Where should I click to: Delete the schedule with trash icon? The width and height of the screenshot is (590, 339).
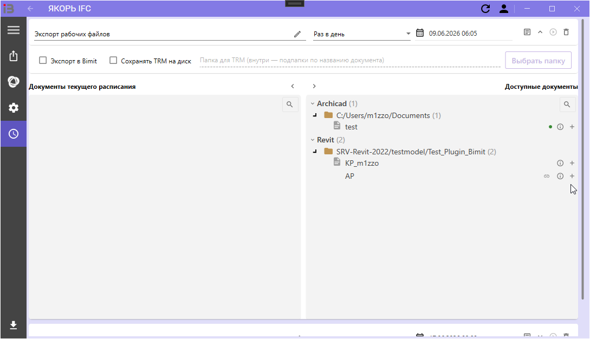pyautogui.click(x=566, y=32)
